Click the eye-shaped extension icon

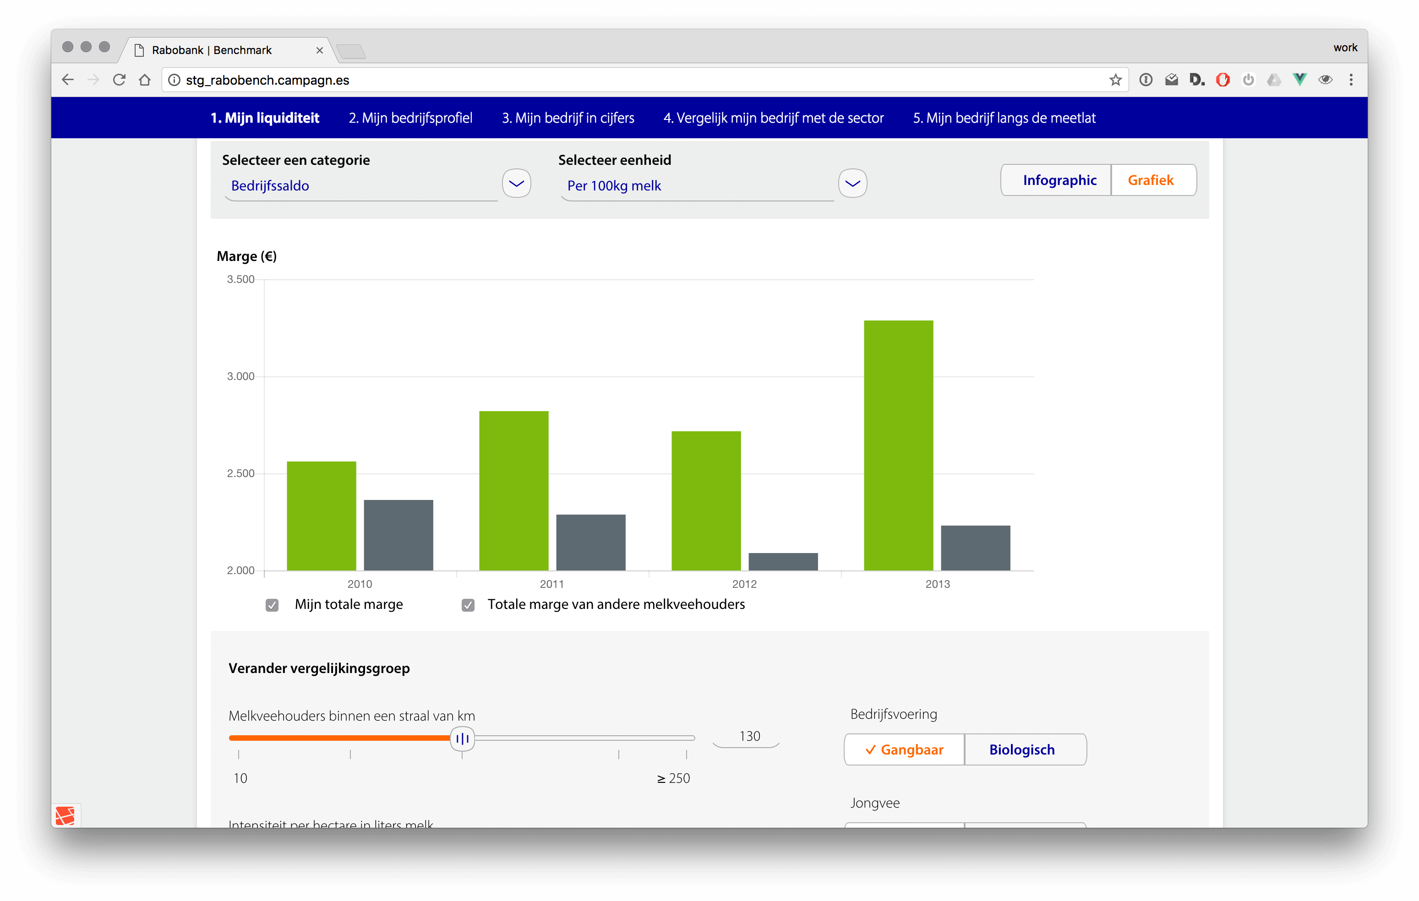1326,80
